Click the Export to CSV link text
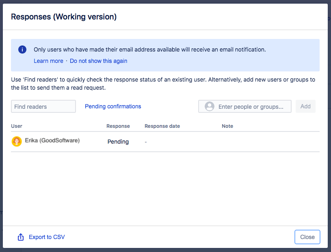331x252 pixels. click(x=47, y=237)
